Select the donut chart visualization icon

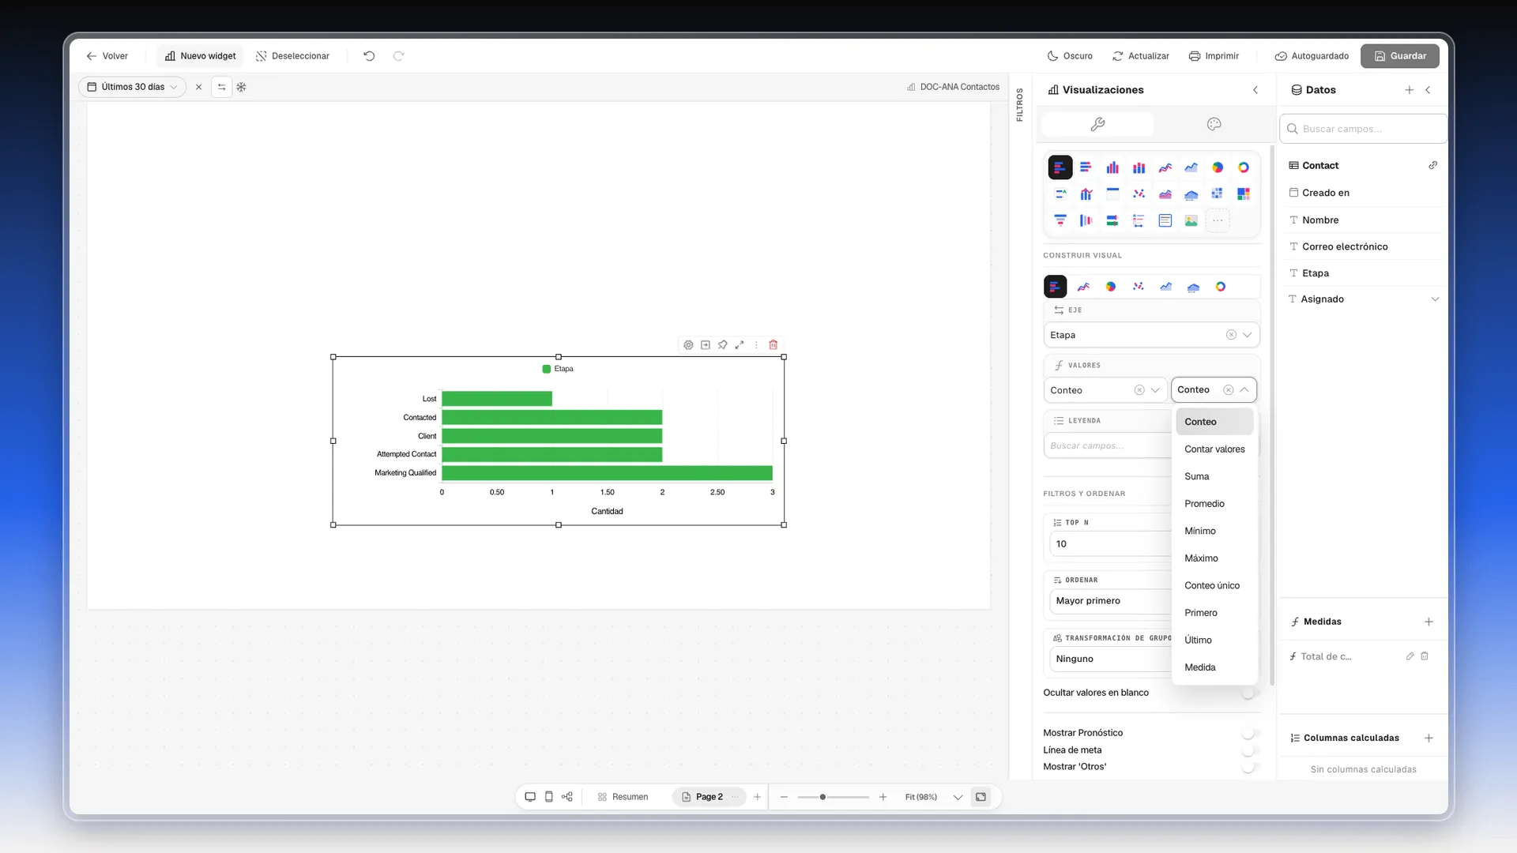pyautogui.click(x=1244, y=167)
